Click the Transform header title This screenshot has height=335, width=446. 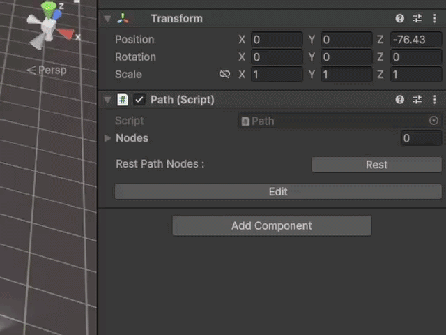point(176,19)
